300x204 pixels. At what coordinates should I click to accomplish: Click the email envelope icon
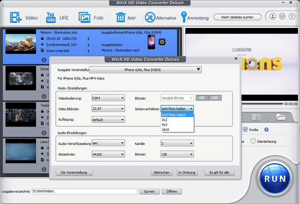[x=282, y=17]
